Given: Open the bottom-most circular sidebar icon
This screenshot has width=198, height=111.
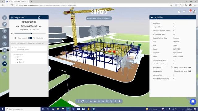Looking at the screenshot, I should tap(5, 70).
